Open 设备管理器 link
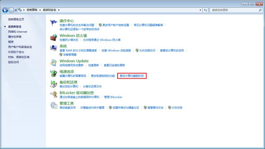The image size is (265, 149). click(x=70, y=55)
